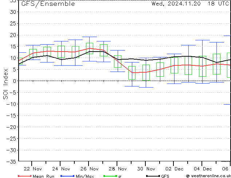Click the green sigma box above 26 Nov
Image resolution: width=231 pixels, height=178 pixels.
(x=90, y=48)
